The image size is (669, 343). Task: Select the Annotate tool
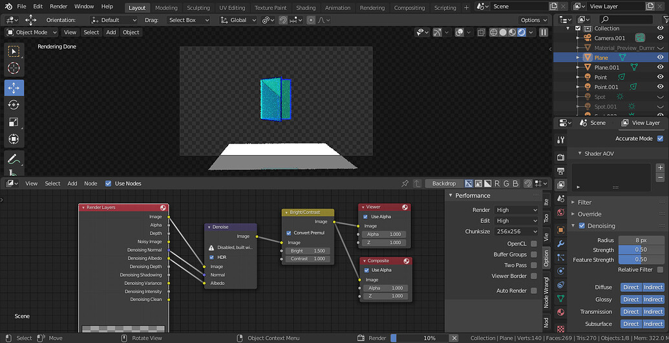(x=14, y=159)
